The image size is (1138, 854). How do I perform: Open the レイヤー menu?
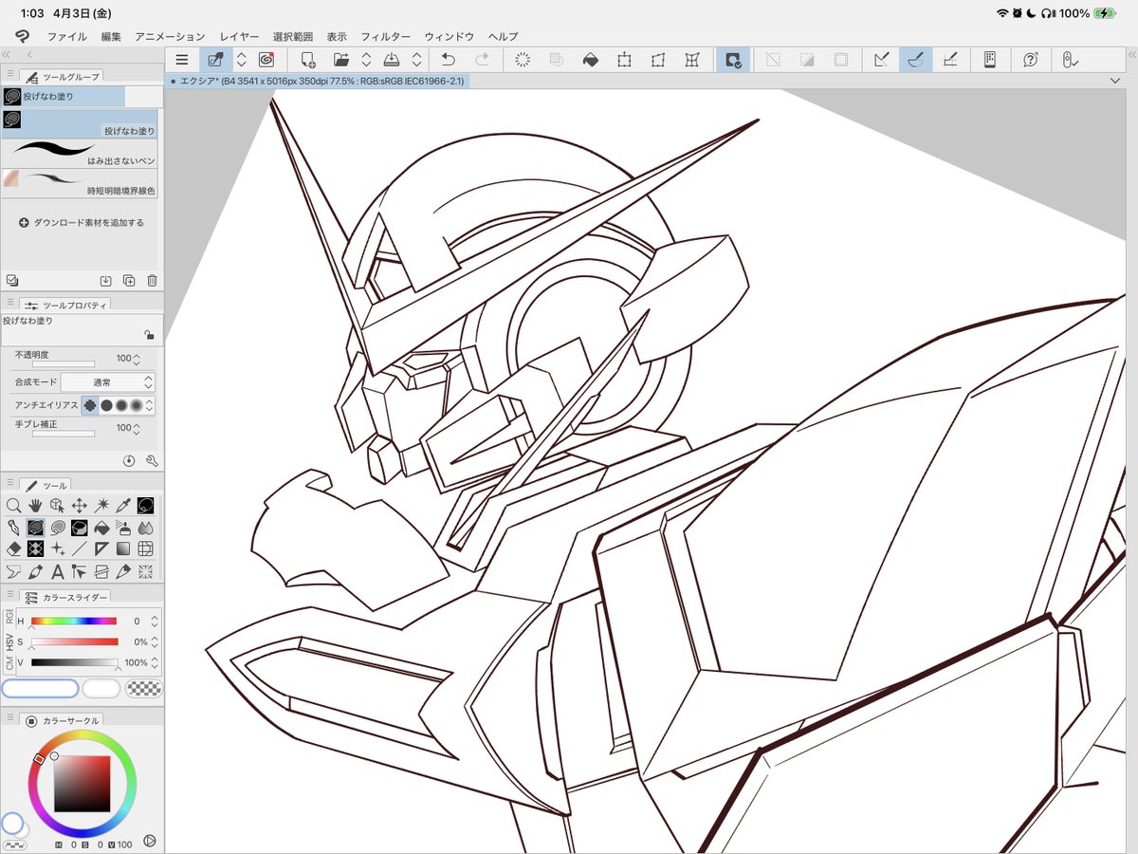point(239,36)
